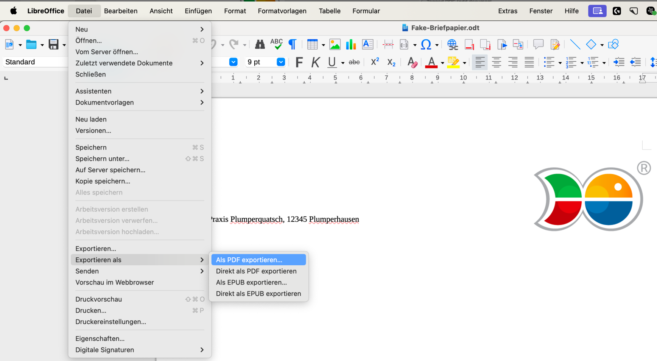This screenshot has height=361, width=657.
Task: Click the Insert Comment speech bubble icon
Action: tap(538, 45)
